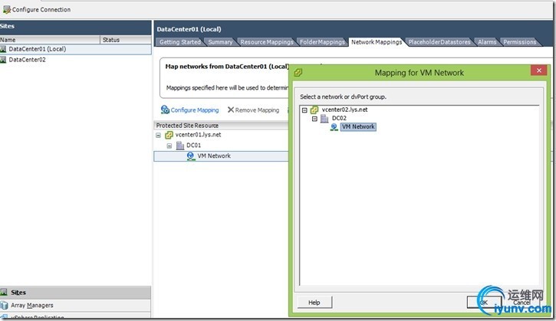Switch to the Summary tab
Image resolution: width=556 pixels, height=321 pixels.
[220, 42]
